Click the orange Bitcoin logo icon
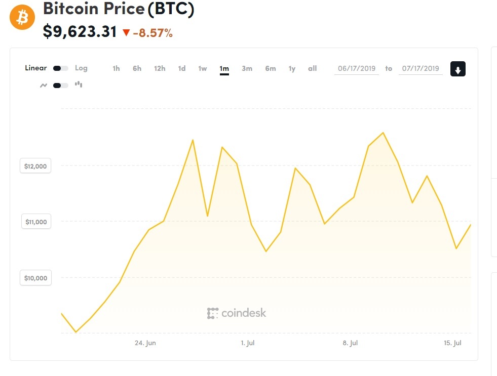 22,18
